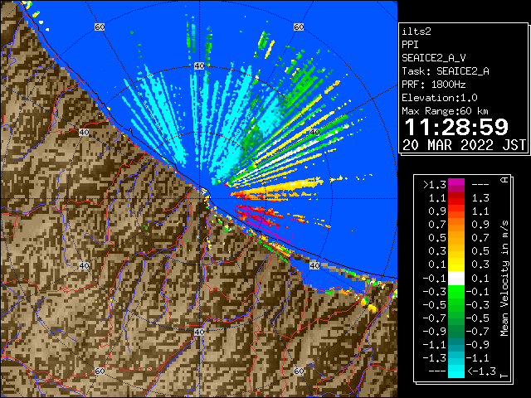Select the bright green band in the velocity scale

456,292
